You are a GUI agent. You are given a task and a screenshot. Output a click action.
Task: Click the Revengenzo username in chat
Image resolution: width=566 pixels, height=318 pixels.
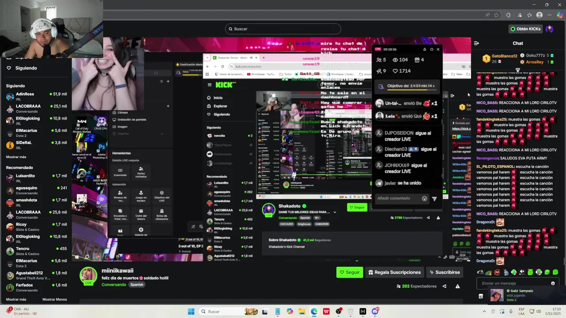tap(487, 158)
